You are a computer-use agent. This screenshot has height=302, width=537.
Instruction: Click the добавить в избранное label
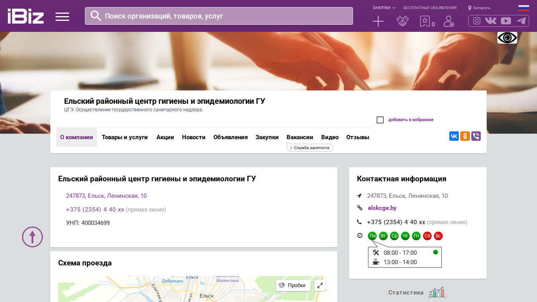tap(411, 120)
